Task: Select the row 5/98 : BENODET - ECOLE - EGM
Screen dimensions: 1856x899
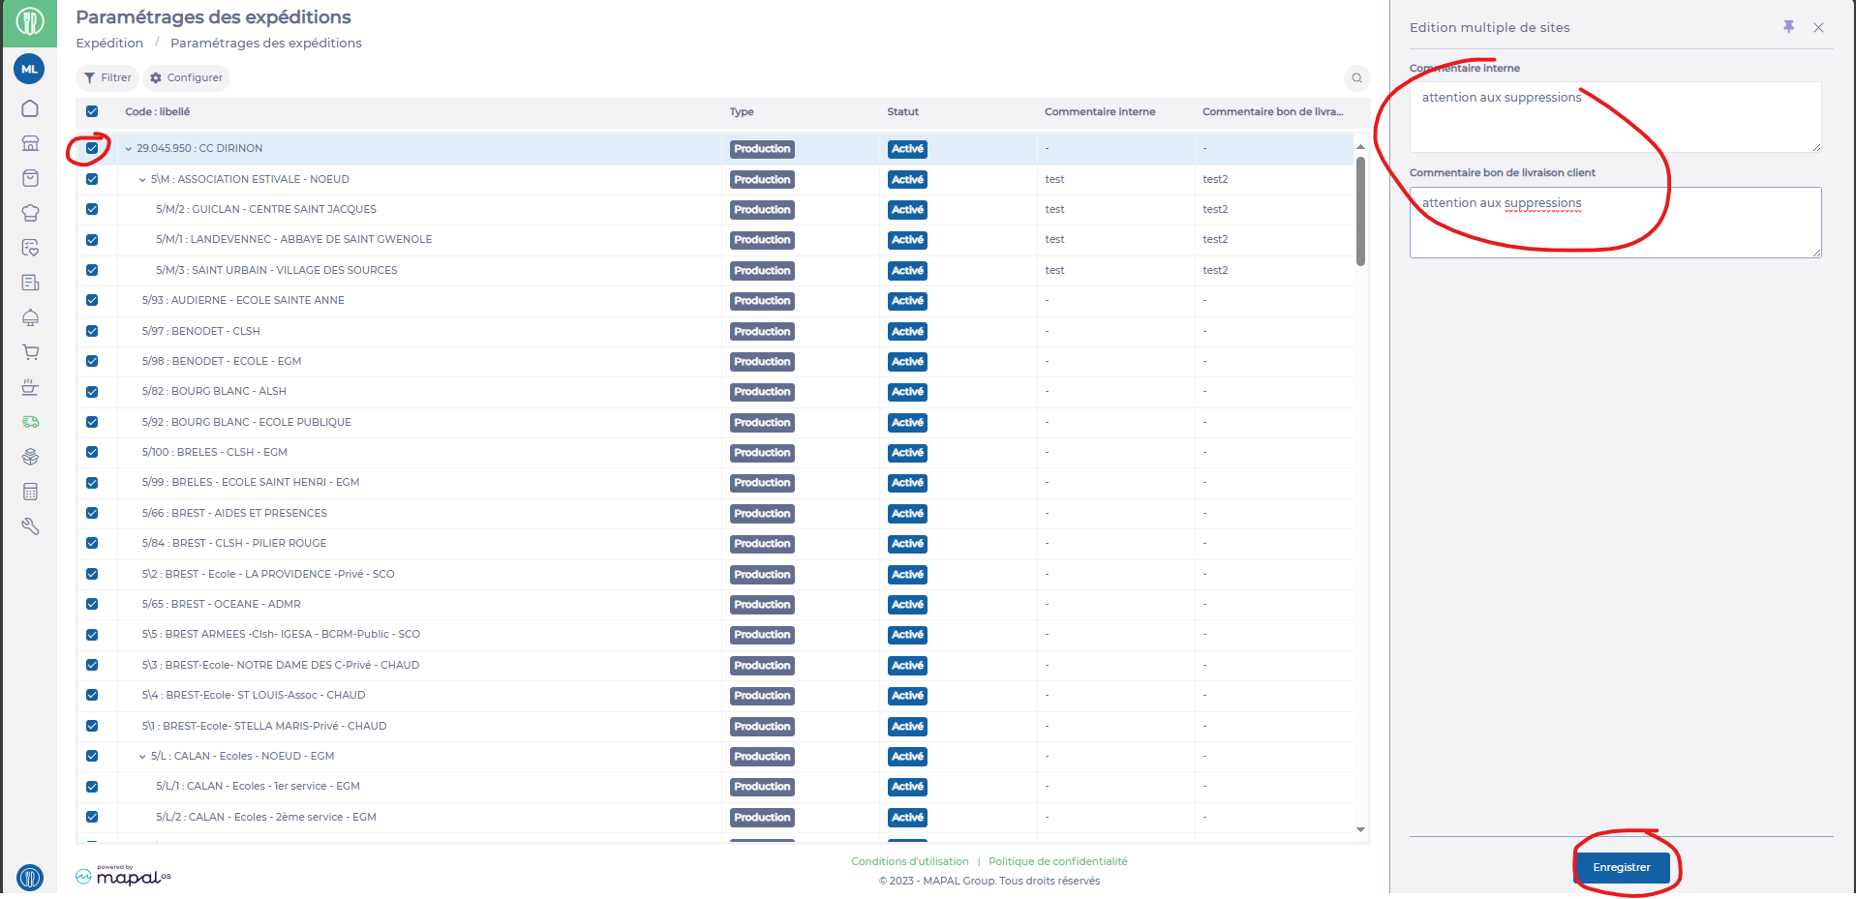Action: click(x=715, y=361)
